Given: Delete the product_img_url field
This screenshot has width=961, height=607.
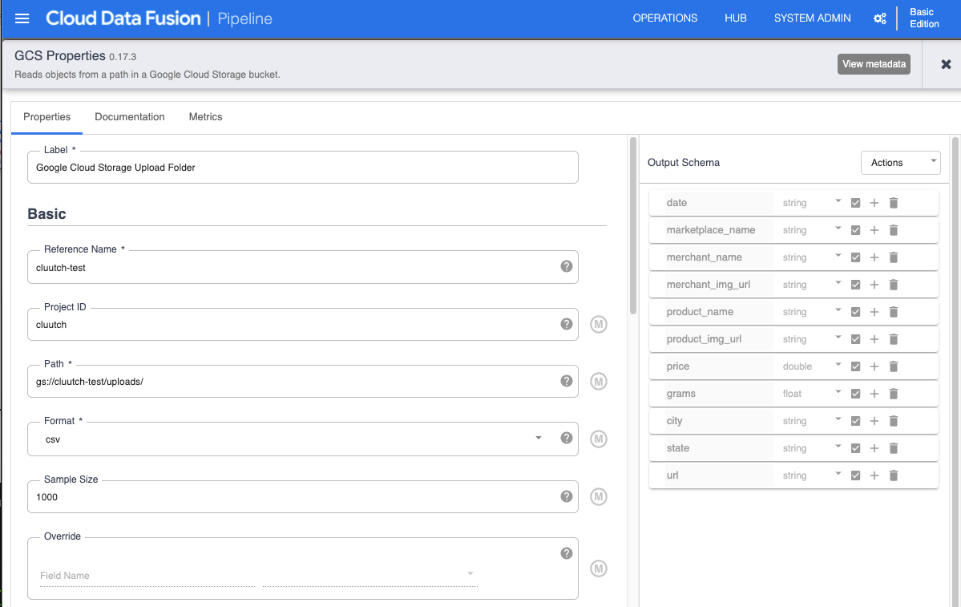Looking at the screenshot, I should pyautogui.click(x=894, y=339).
